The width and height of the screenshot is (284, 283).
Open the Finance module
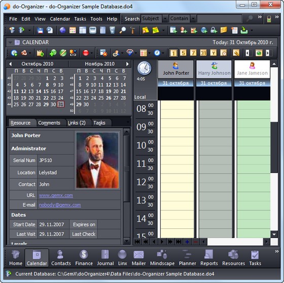tap(84, 258)
